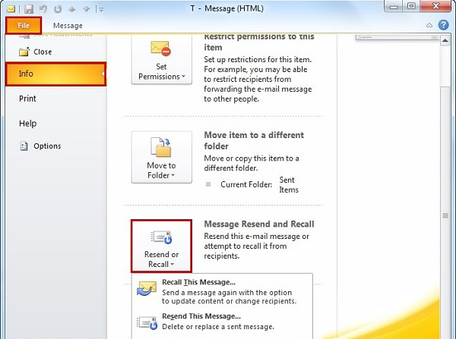Viewport: 456px width, 339px height.
Task: Select Info in the backstage menu
Action: [x=53, y=74]
